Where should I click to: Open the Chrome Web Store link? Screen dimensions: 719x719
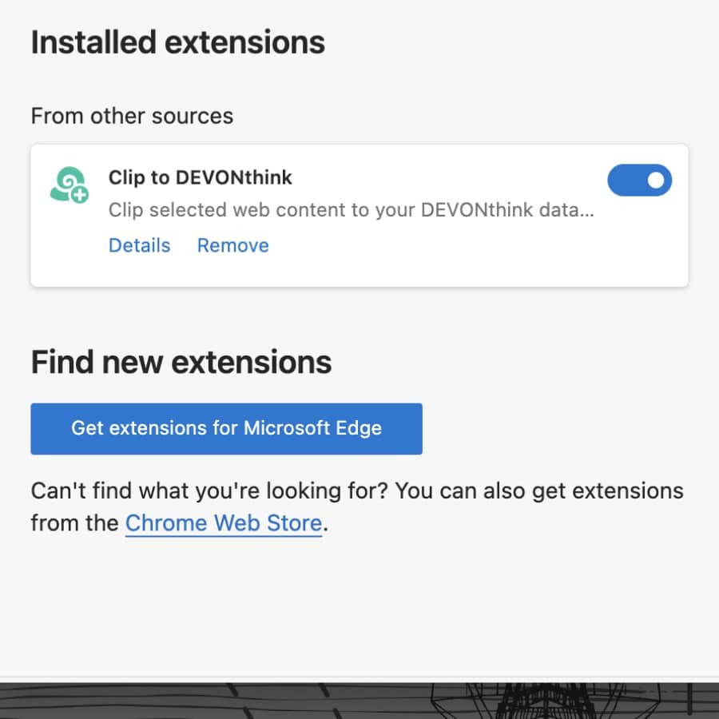[224, 523]
